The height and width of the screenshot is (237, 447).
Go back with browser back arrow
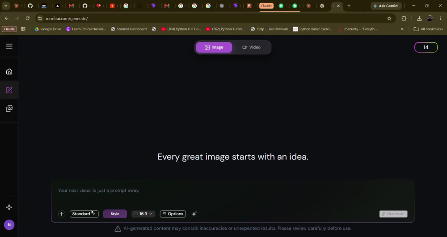point(7,18)
